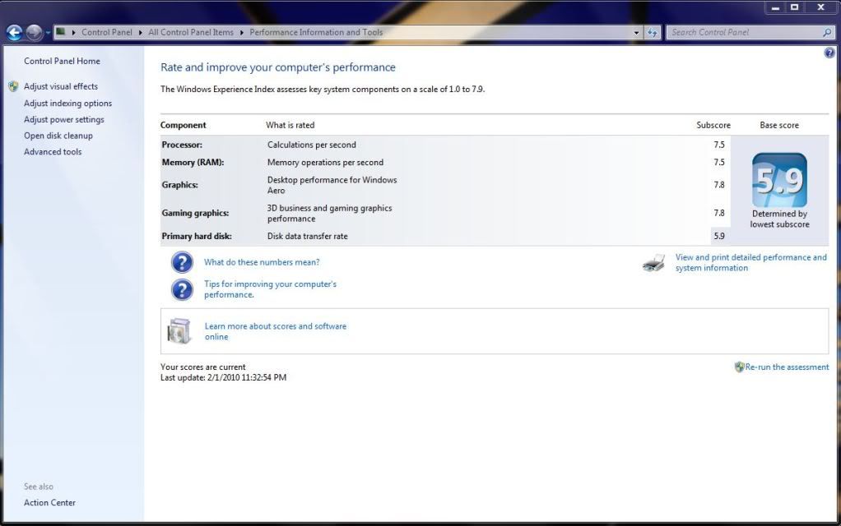
Task: Open Adjust indexing options
Action: click(x=67, y=103)
